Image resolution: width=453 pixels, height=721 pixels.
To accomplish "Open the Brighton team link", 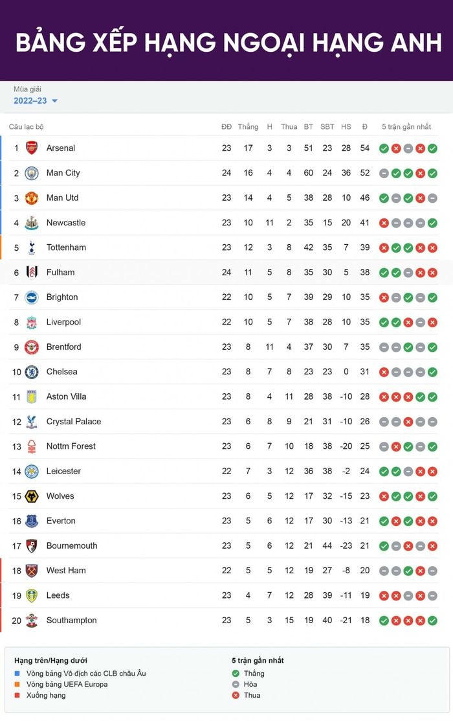I will [62, 297].
